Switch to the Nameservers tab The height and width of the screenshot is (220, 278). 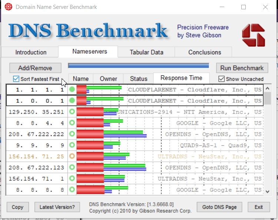pyautogui.click(x=90, y=52)
